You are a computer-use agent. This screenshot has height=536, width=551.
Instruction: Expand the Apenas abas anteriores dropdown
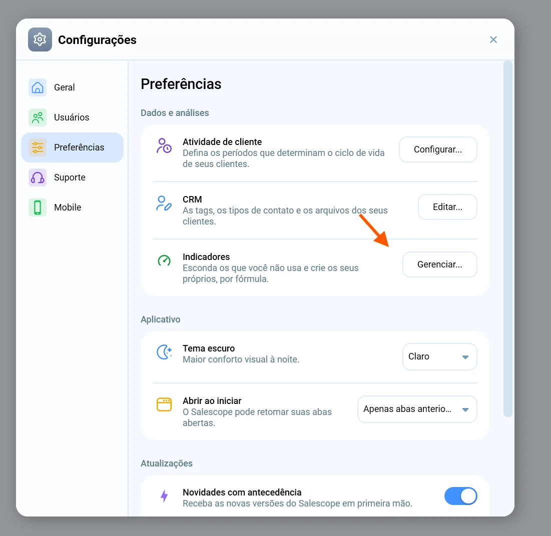[417, 409]
